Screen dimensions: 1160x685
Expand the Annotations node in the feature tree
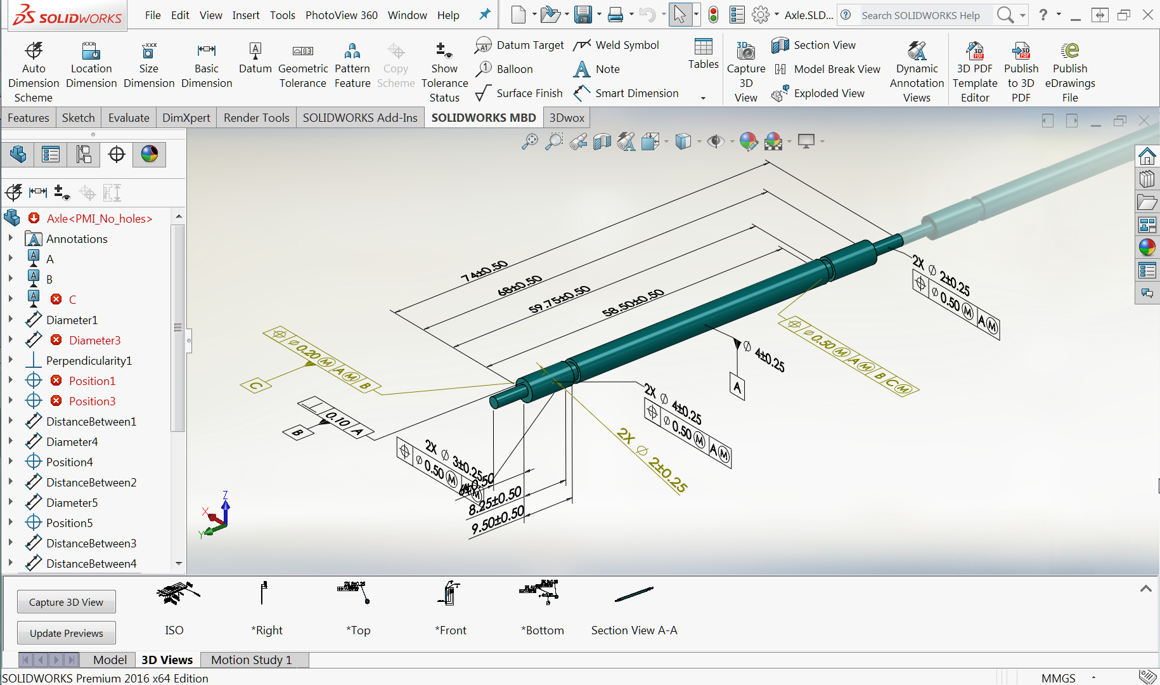[x=11, y=238]
